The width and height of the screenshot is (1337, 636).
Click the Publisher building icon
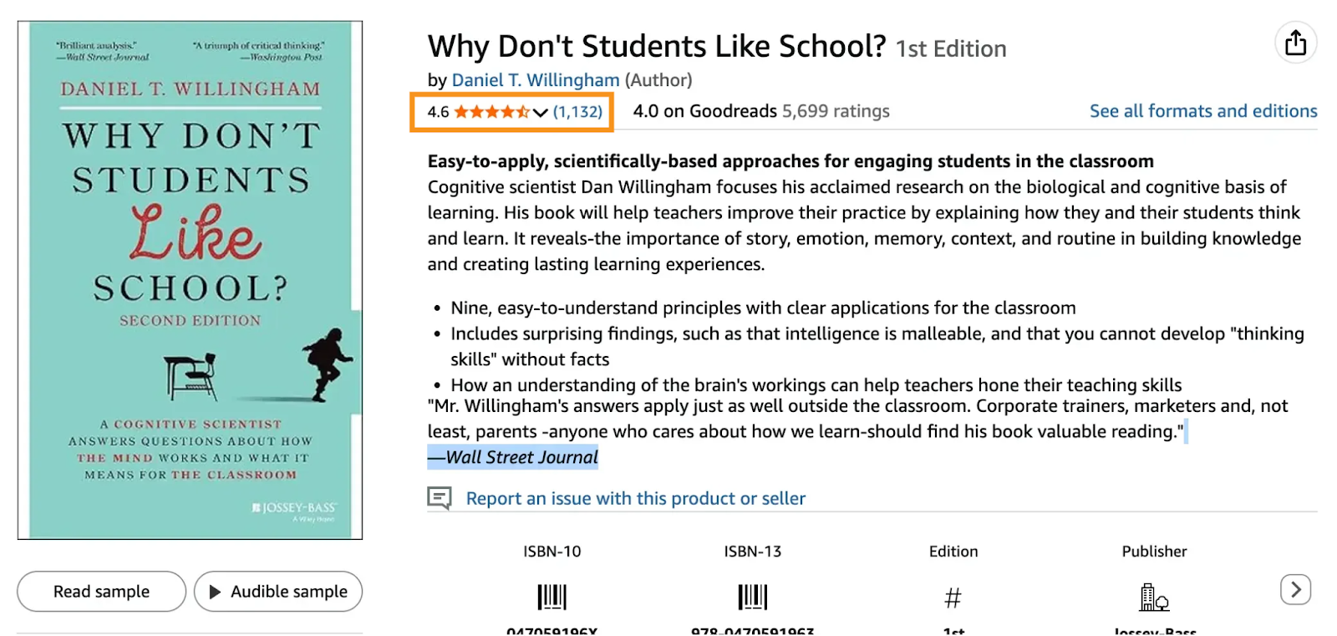(1154, 598)
